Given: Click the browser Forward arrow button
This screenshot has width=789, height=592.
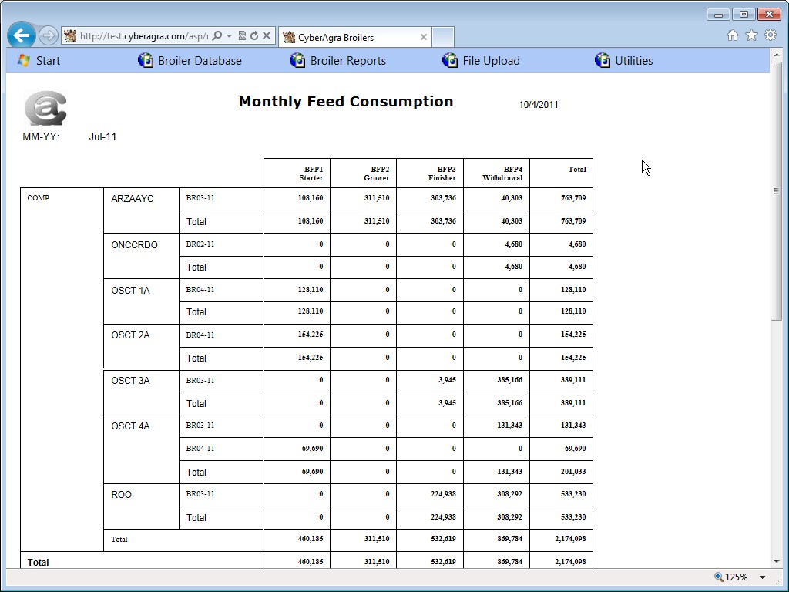Looking at the screenshot, I should point(48,35).
